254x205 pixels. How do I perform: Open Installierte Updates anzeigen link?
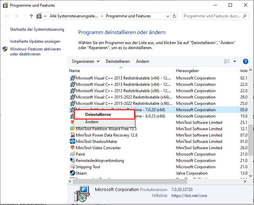point(35,41)
